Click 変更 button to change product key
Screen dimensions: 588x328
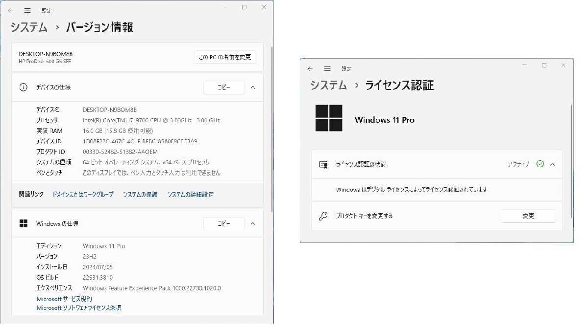point(528,216)
